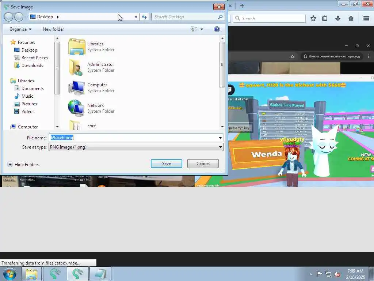Create a folder with New folder
The height and width of the screenshot is (281, 374).
(53, 29)
